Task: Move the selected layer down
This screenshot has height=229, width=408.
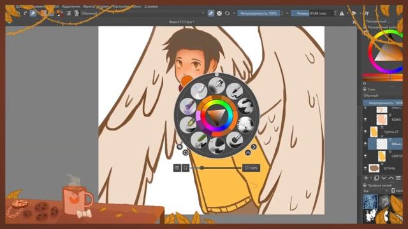Action: (x=384, y=178)
